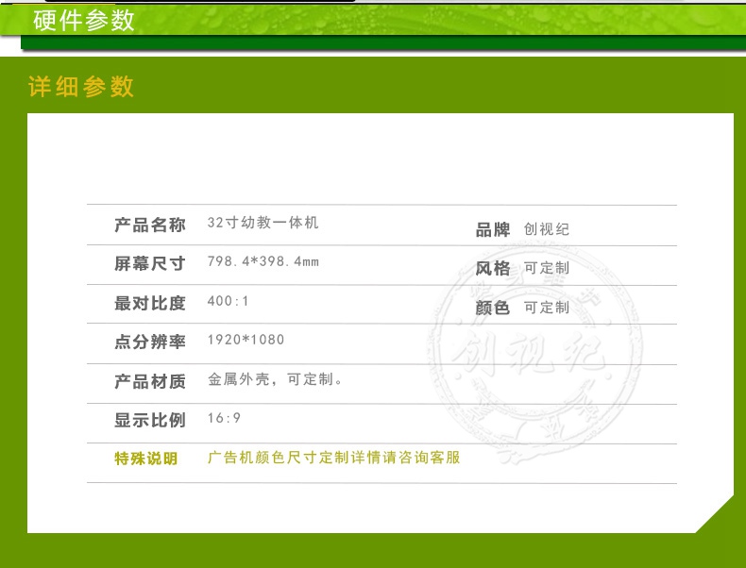746x568 pixels.
Task: Click the yellow 特殊说明 label
Action: point(145,459)
